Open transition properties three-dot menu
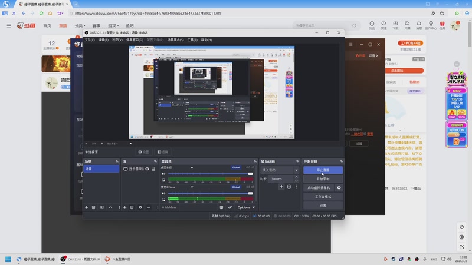Image resolution: width=472 pixels, height=265 pixels. coord(296,187)
